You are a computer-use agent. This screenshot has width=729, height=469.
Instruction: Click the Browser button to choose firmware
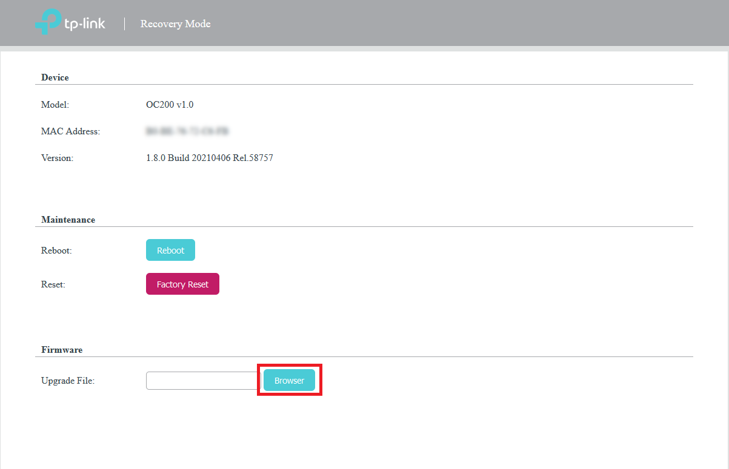(x=289, y=381)
